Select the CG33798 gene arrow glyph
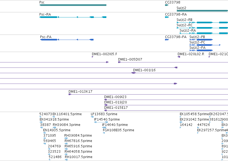228x161 pixels. [x=167, y=5]
